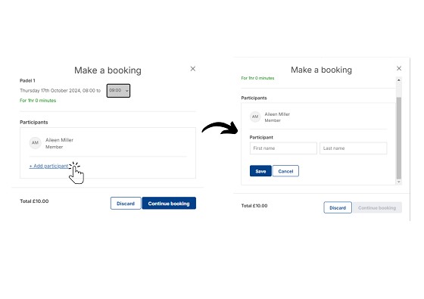Cancel adding the participant
Screen dimensions: 424x299
[x=286, y=171]
